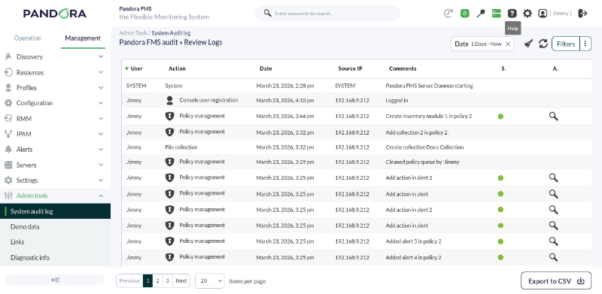Image resolution: width=602 pixels, height=294 pixels.
Task: Open the Help question mark icon
Action: (x=512, y=14)
